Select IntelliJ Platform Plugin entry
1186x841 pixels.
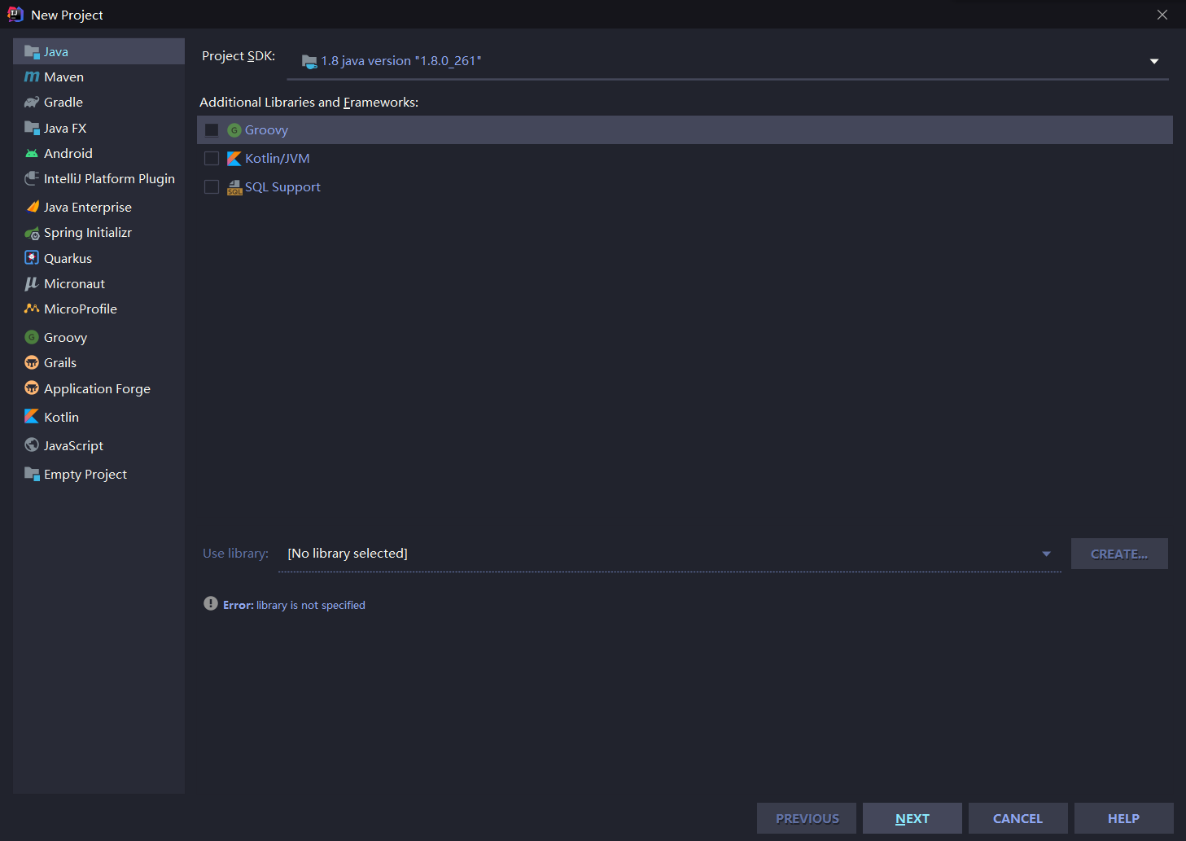click(99, 178)
